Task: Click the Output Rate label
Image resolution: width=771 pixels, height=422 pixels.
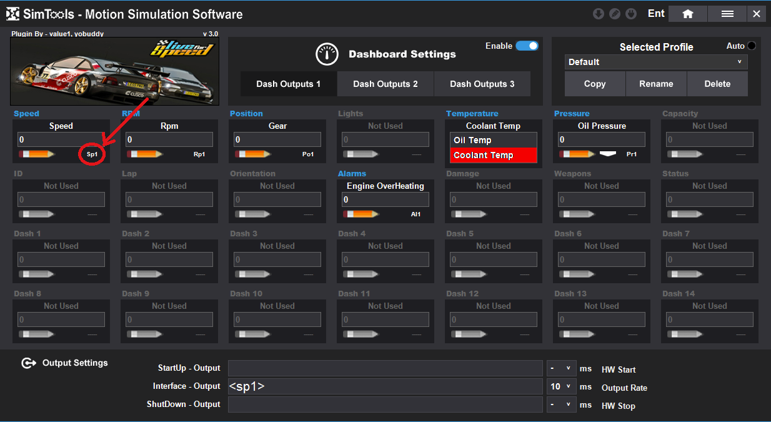Action: click(x=624, y=388)
